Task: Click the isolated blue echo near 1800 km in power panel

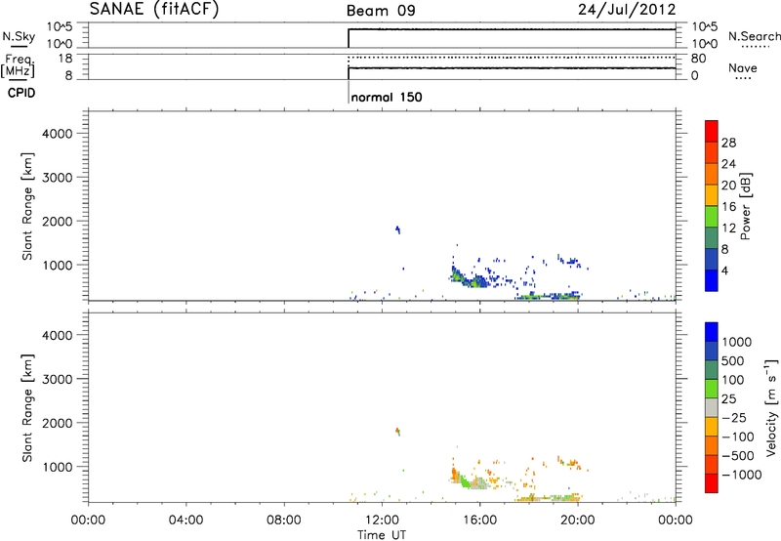Action: pos(397,229)
